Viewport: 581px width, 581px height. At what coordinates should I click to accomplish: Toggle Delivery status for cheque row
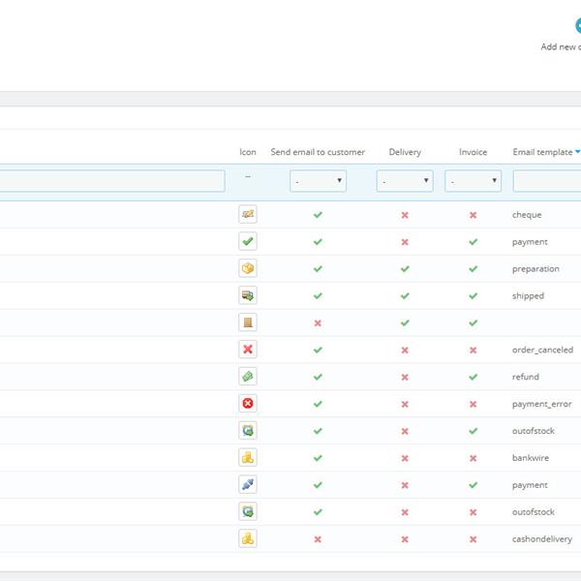[405, 215]
